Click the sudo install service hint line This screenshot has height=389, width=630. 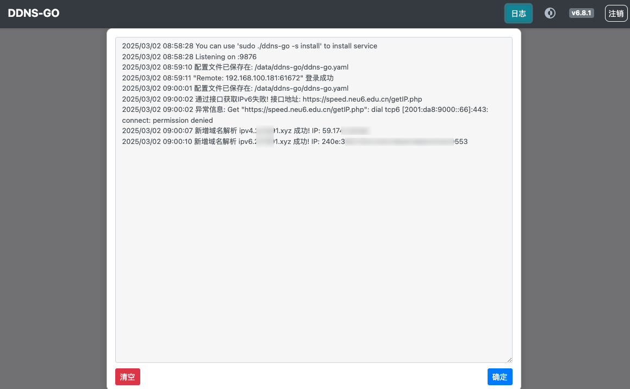click(x=249, y=46)
